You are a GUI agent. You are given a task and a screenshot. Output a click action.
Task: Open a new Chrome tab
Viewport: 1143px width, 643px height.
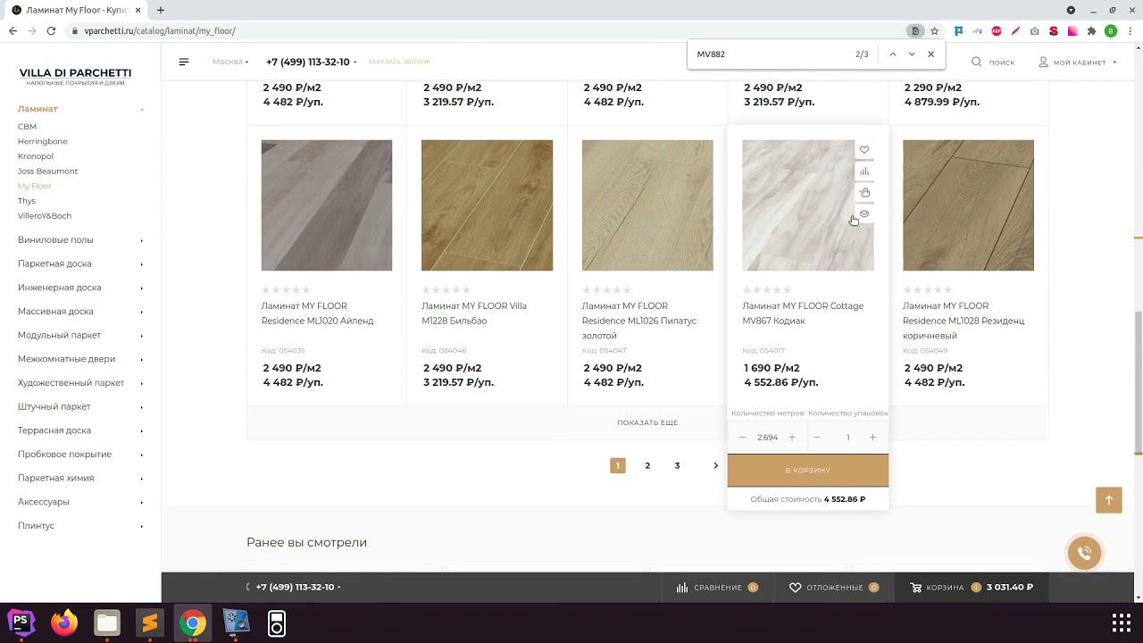pos(161,10)
